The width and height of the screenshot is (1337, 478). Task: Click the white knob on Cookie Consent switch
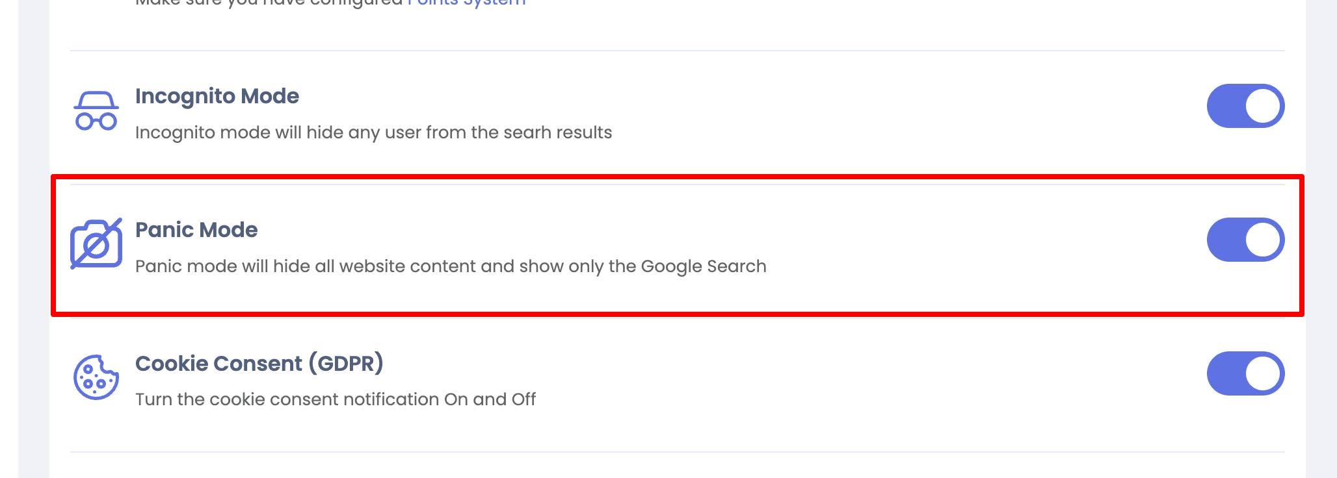1263,373
